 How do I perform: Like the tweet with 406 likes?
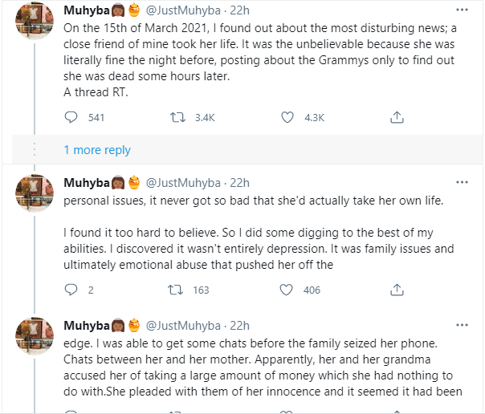(x=287, y=290)
